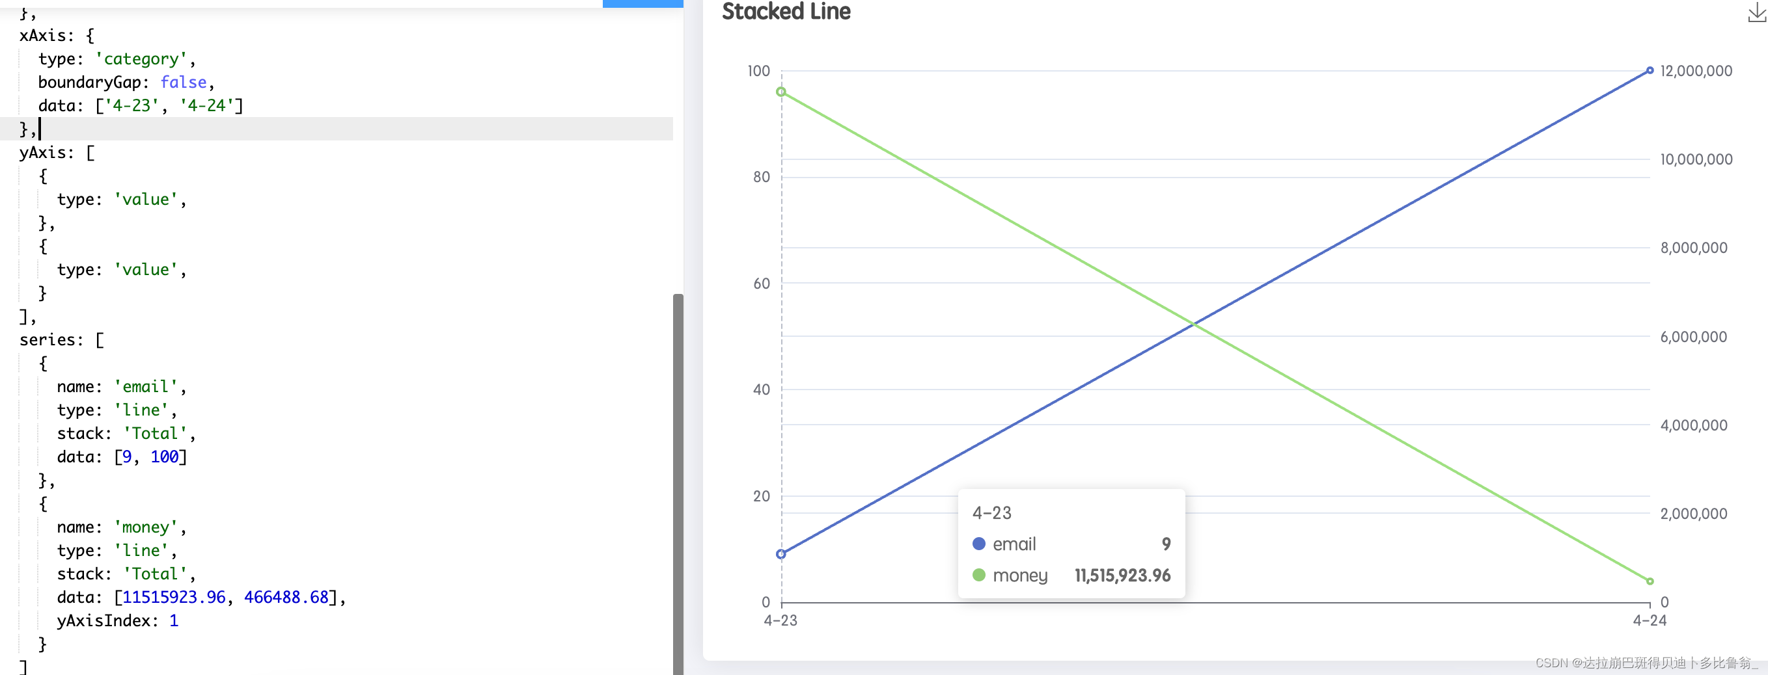Click the 'money' series name in code
The image size is (1768, 675).
click(x=148, y=526)
